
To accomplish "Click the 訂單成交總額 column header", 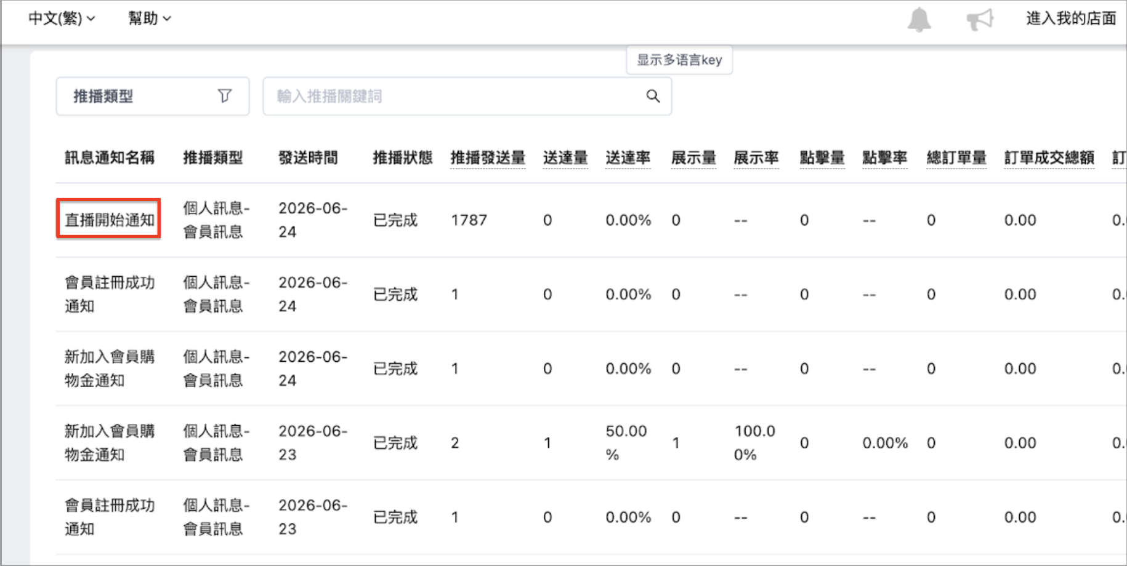I will click(1049, 158).
